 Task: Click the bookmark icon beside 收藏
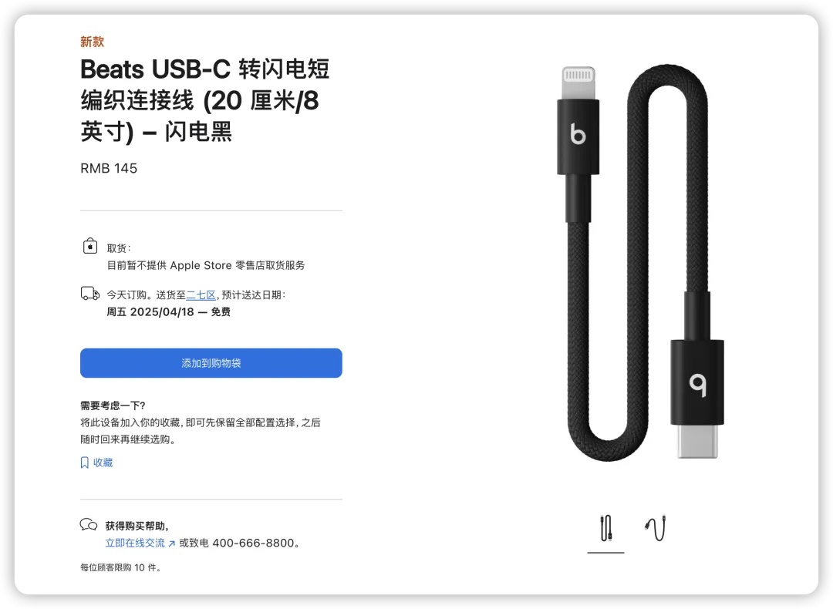pyautogui.click(x=85, y=463)
